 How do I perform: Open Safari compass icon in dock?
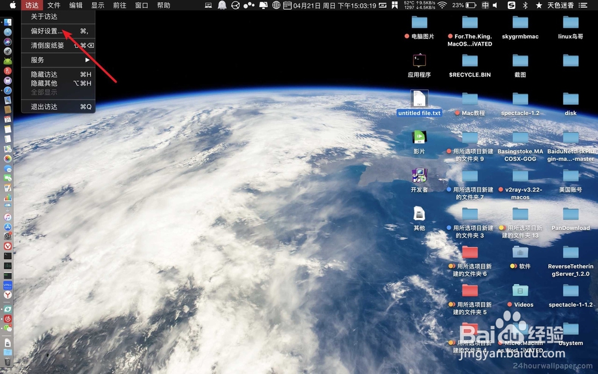point(8,90)
